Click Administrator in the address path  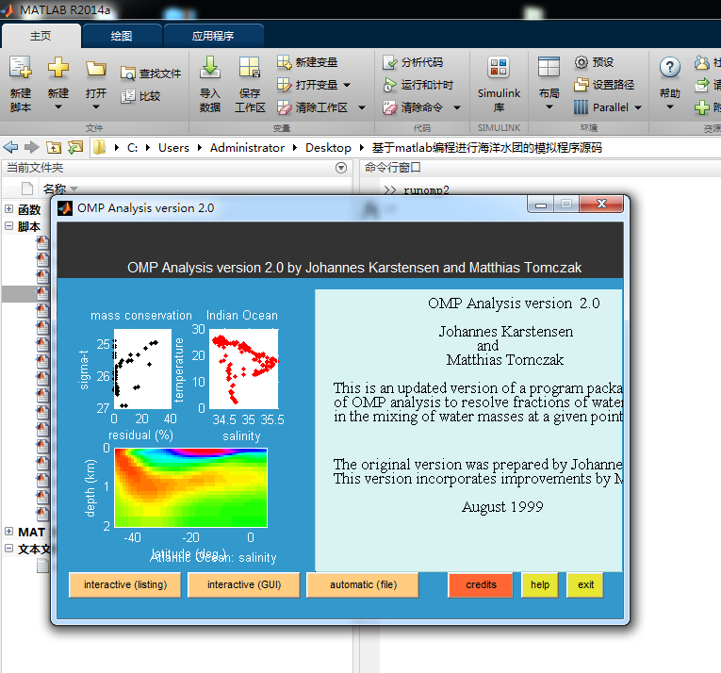[x=247, y=148]
